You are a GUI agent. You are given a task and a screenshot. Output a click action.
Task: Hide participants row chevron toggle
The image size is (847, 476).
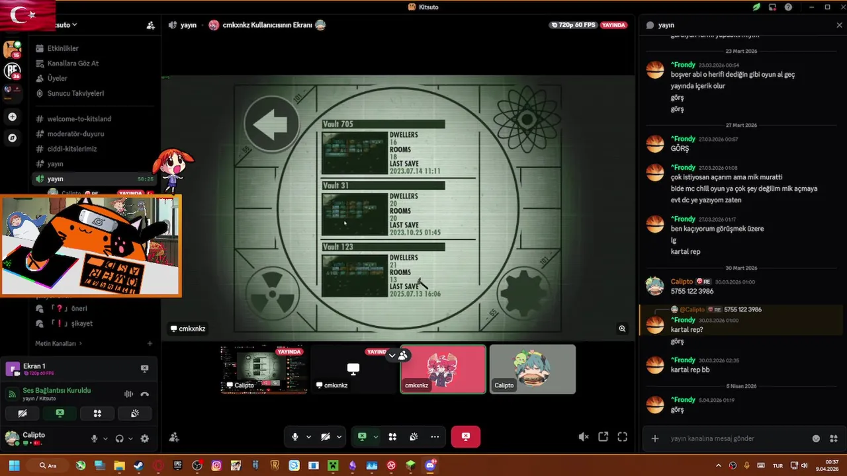[x=392, y=356]
